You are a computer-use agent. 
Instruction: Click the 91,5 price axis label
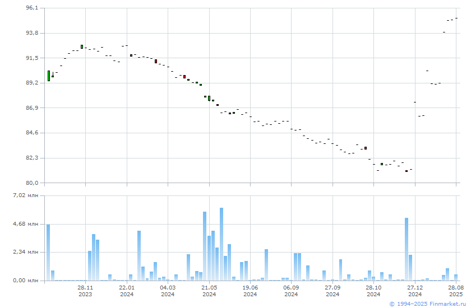tap(32, 58)
